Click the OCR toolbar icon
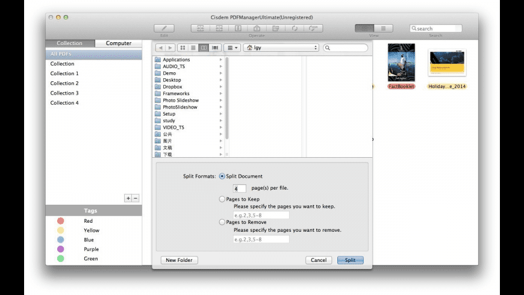Viewport: 524px width, 295px height. coord(313,28)
